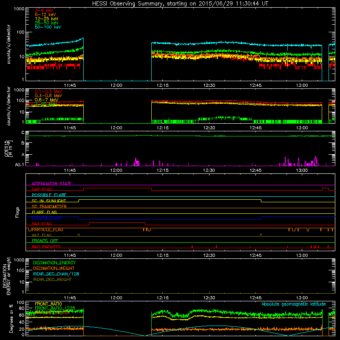Click the green FRONT_RATIO_1225 legend label
This screenshot has height=340, width=340.
click(x=55, y=308)
